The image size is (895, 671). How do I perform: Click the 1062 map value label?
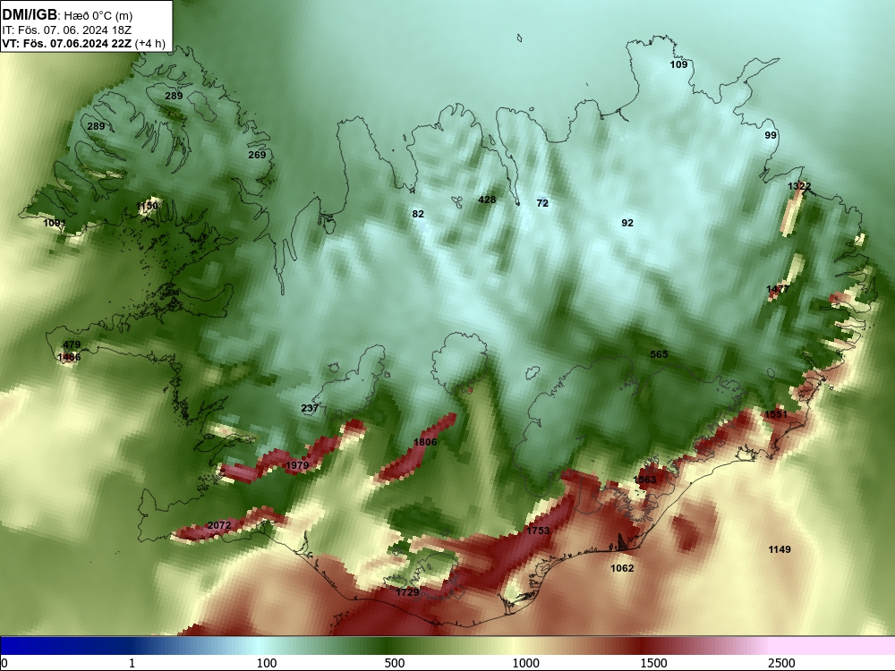(x=622, y=568)
